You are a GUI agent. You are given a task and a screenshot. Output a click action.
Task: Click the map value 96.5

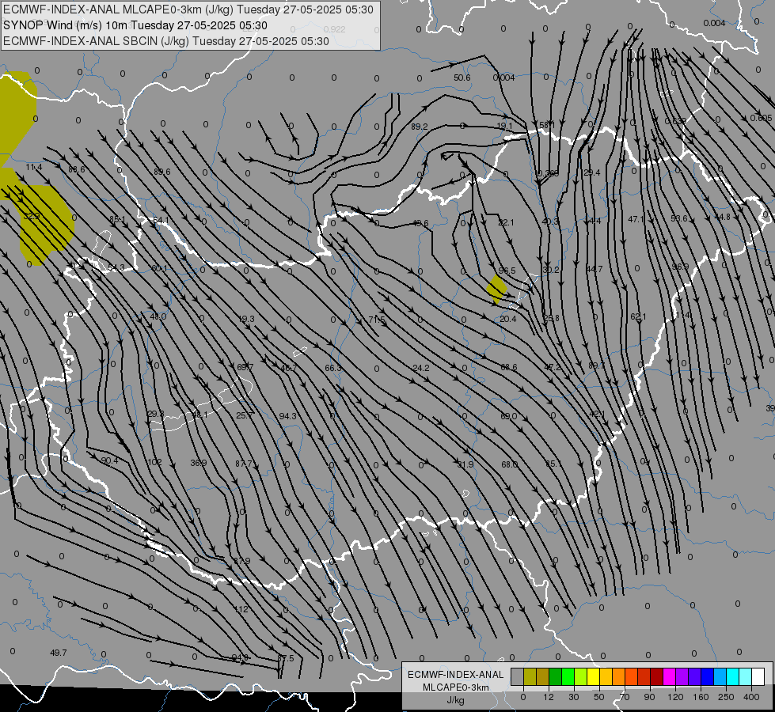[x=507, y=271]
